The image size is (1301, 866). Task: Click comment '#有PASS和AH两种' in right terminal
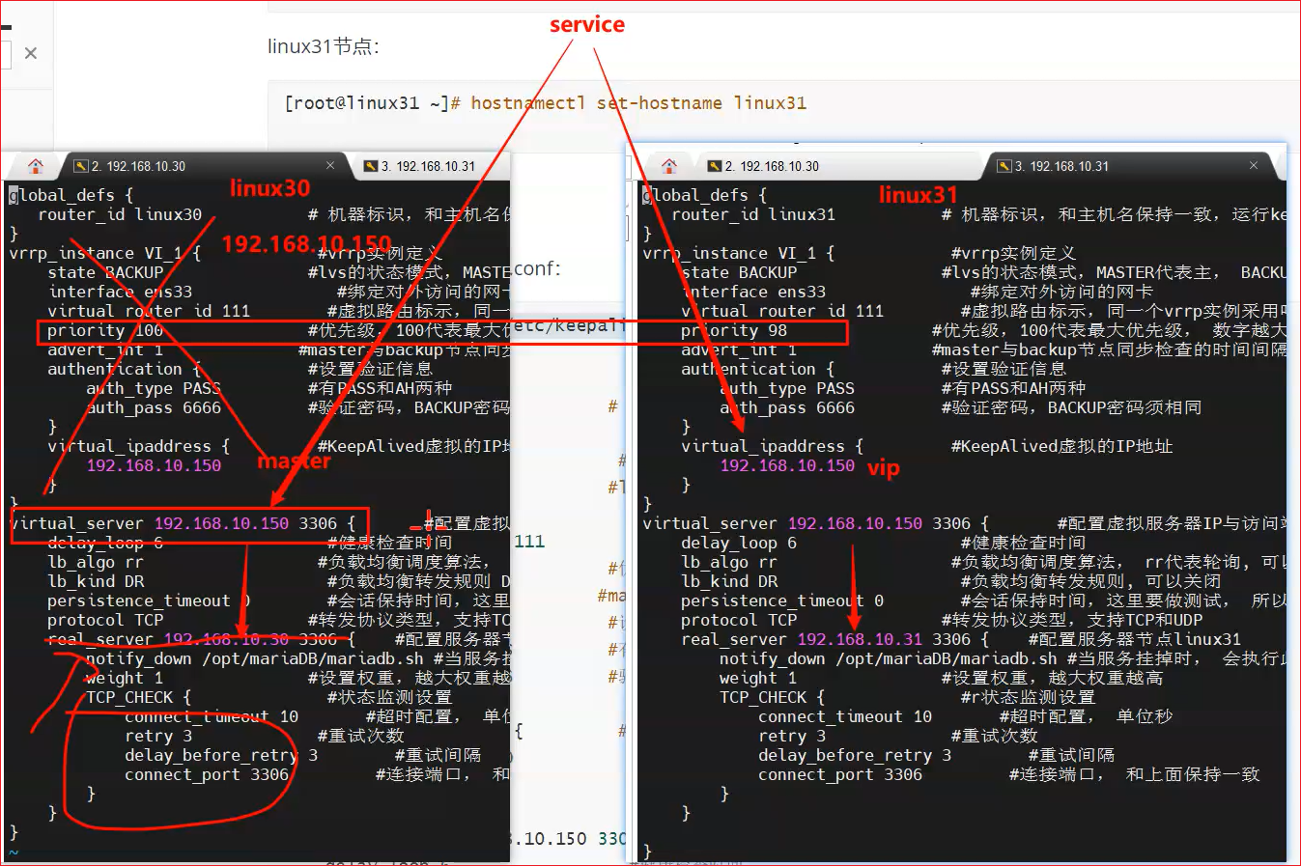[1014, 388]
